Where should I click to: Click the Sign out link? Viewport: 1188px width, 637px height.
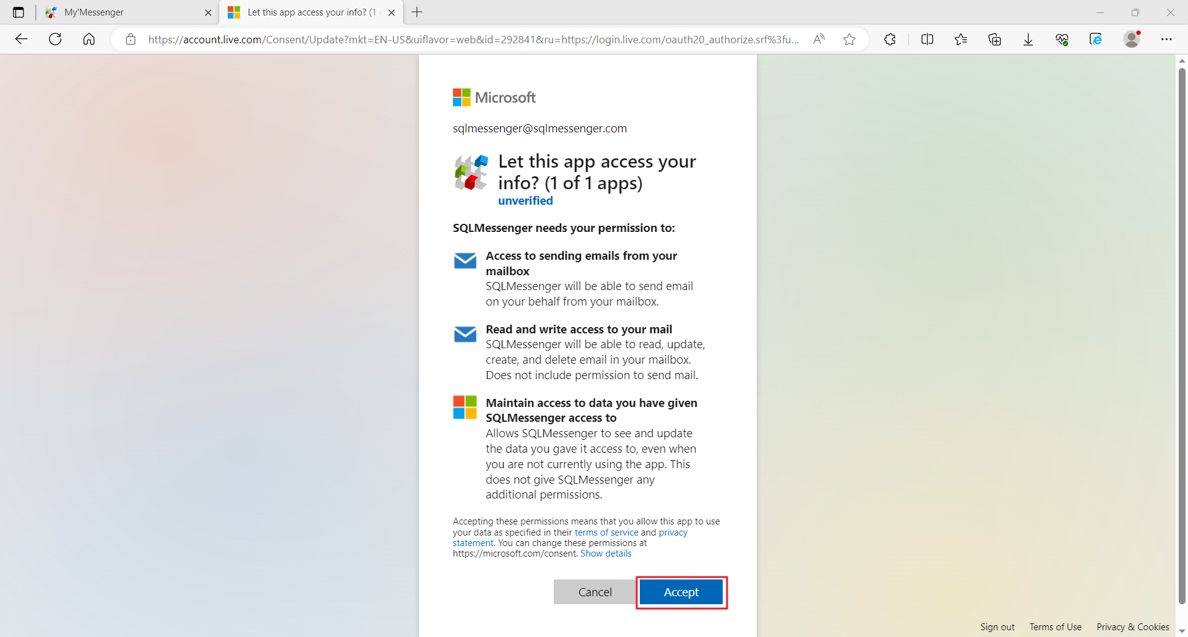[x=997, y=626]
